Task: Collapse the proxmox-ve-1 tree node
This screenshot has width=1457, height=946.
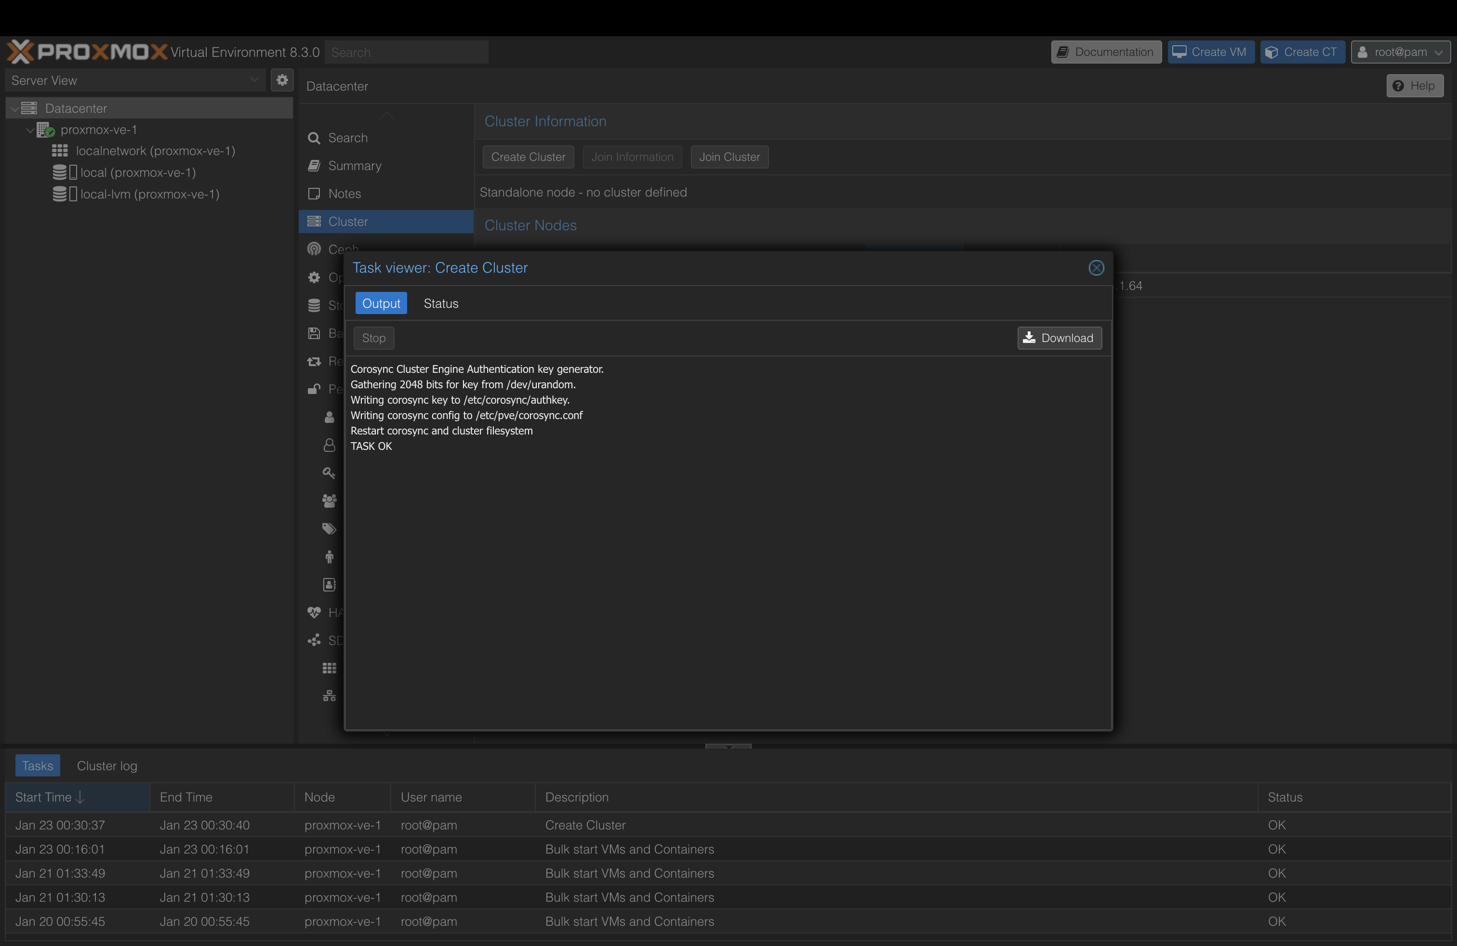Action: pos(29,130)
